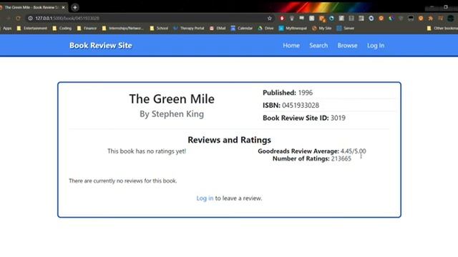Viewport: 458px width, 257px height.
Task: Open the Internships/Network bookmark folder
Action: (x=123, y=29)
